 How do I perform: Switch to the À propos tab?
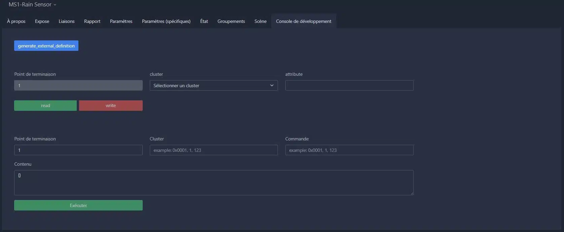point(16,21)
